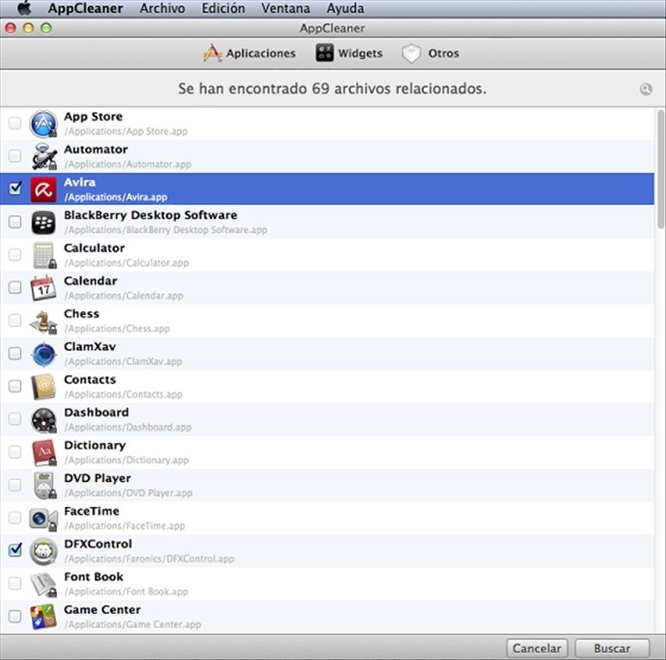Toggle the Chess checkbox

(x=15, y=320)
